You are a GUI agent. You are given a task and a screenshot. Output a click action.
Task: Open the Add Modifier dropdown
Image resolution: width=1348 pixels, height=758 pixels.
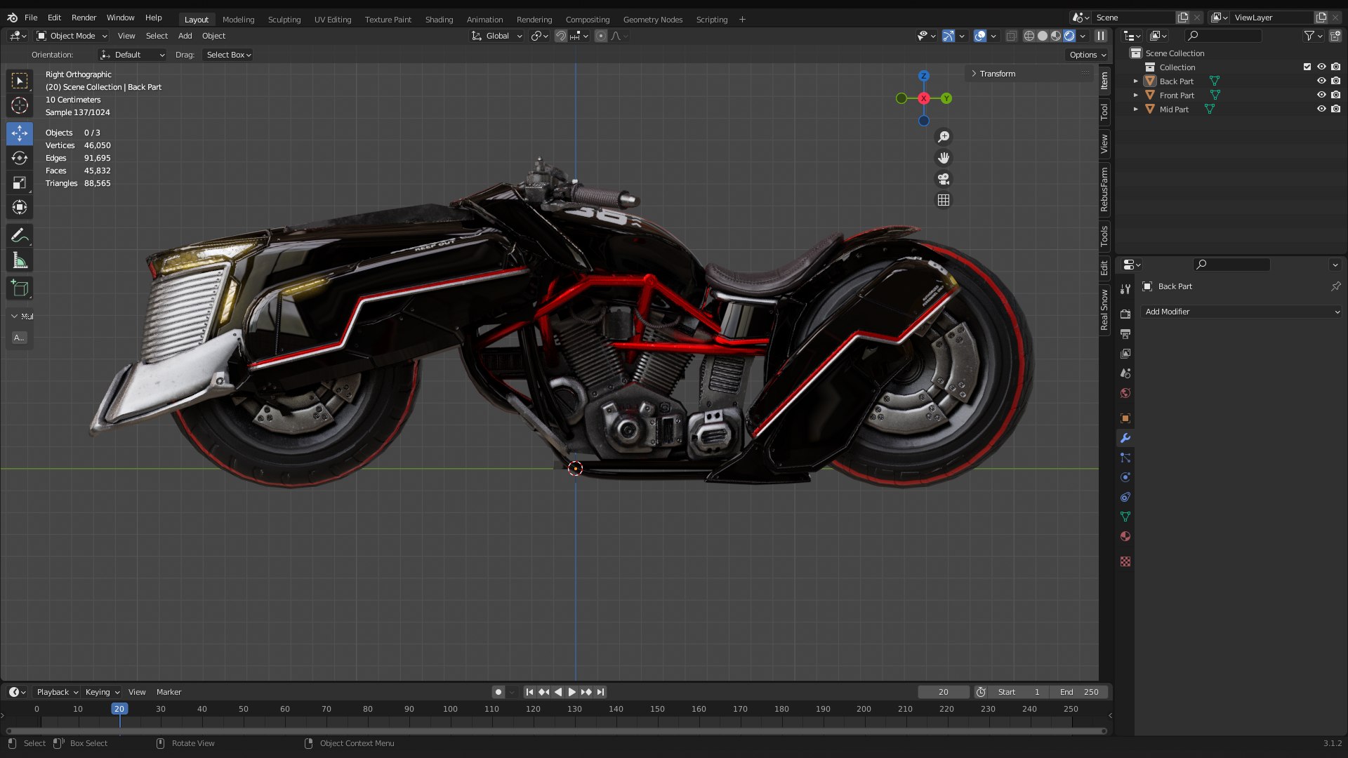[1242, 312]
